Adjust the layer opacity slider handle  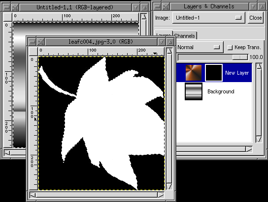click(x=240, y=57)
